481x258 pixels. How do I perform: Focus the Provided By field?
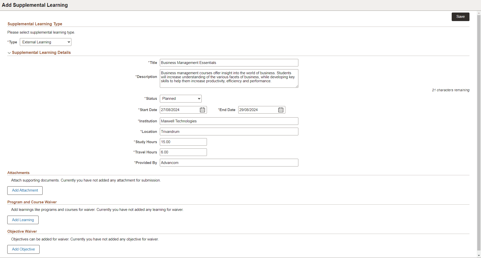click(x=229, y=163)
